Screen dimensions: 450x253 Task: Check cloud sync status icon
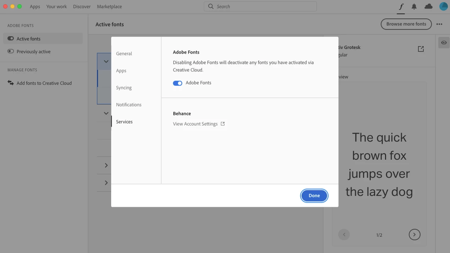(429, 6)
